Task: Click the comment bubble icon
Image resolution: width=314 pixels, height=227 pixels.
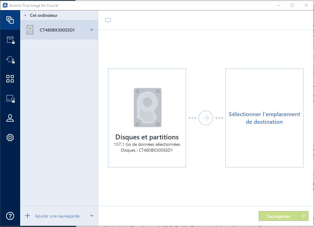Action: 108,21
